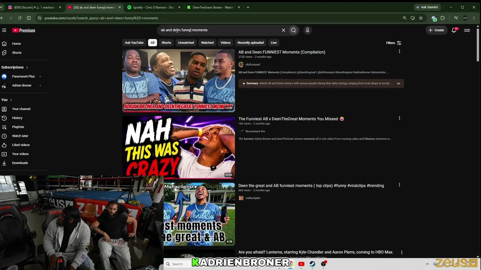Open the media controls music icon
This screenshot has height=270, width=481.
click(456, 18)
